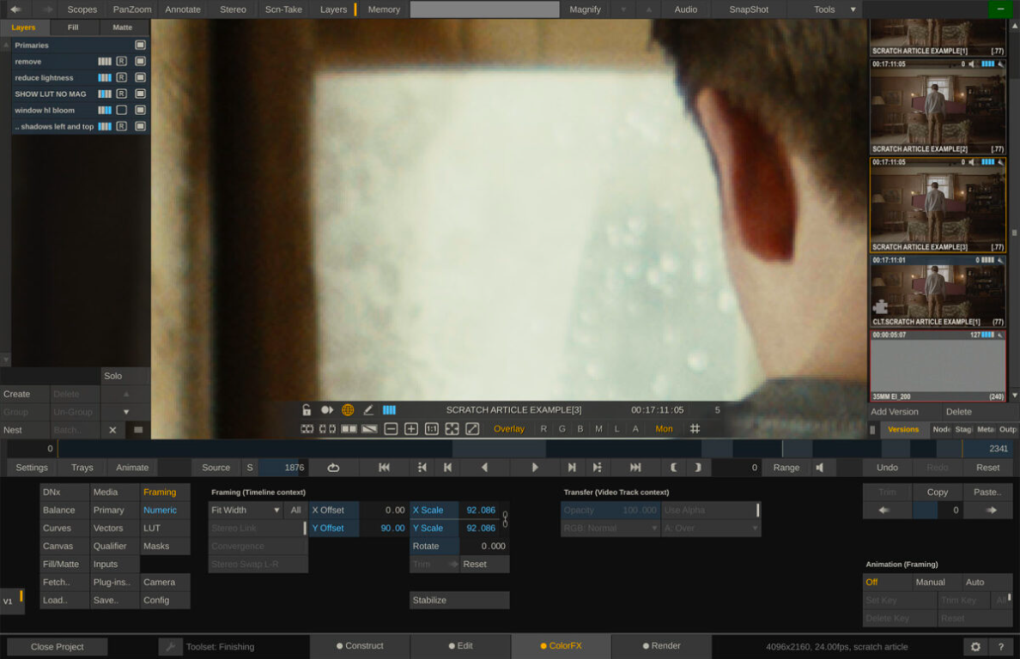Play forward
The image size is (1020, 659).
pos(535,468)
